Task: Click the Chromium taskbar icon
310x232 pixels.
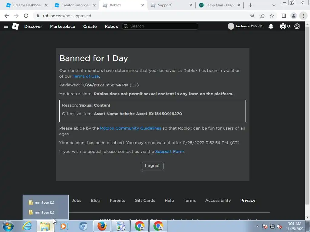Action: point(83,226)
